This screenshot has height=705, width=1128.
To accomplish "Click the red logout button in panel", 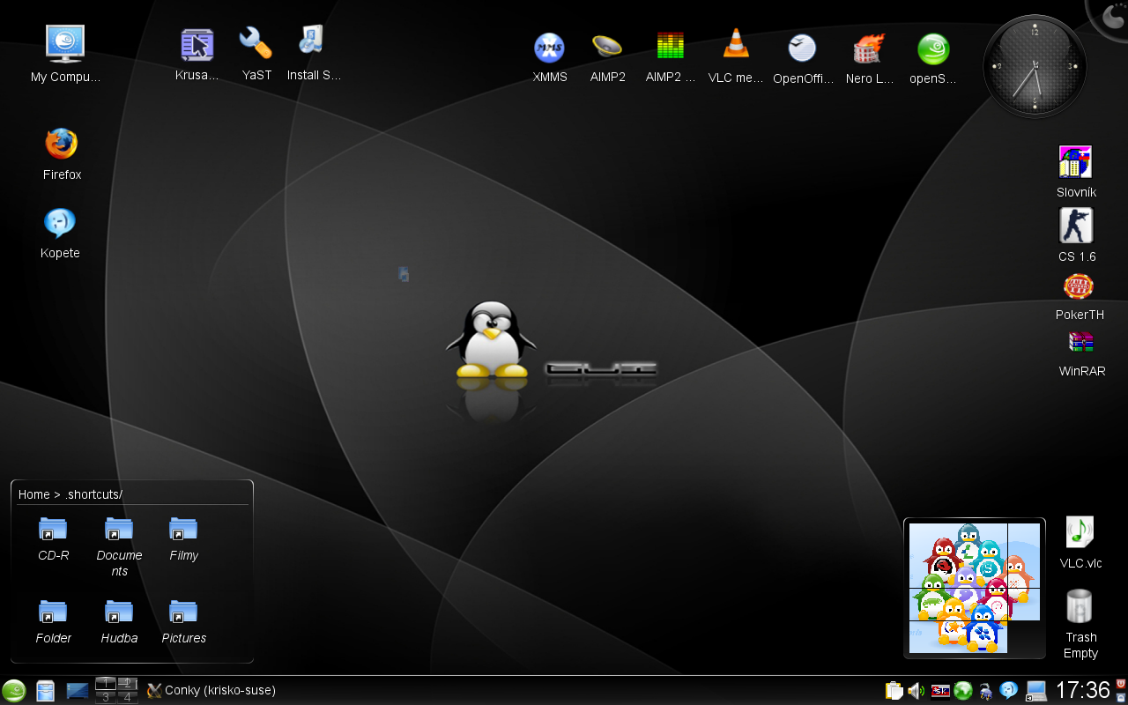I will [x=1121, y=682].
